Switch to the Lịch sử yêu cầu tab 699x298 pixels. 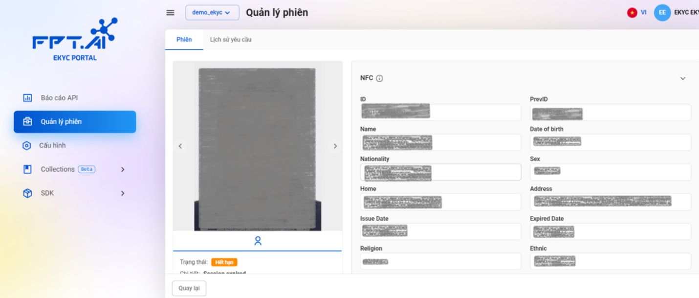231,40
